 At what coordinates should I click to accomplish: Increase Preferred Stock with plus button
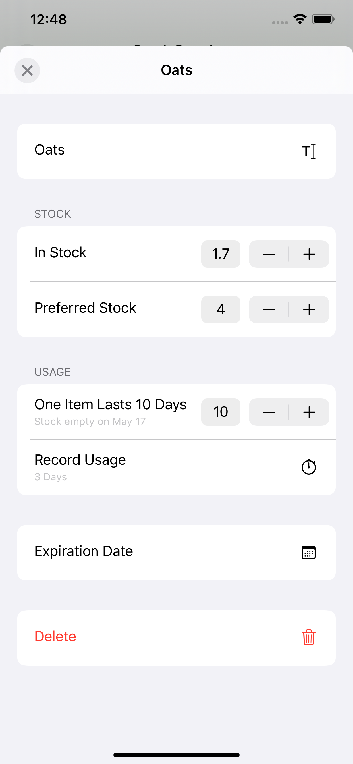tap(309, 310)
